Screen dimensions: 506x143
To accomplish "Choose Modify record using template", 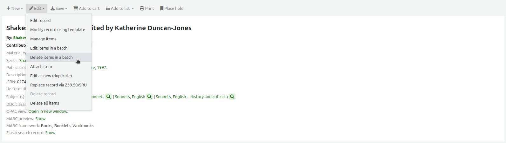I will click(58, 30).
